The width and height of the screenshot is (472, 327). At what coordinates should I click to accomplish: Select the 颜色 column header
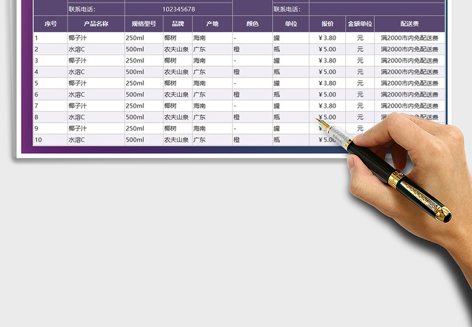click(252, 24)
